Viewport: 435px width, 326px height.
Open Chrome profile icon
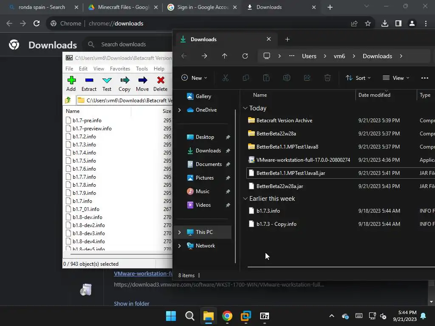[x=412, y=24]
